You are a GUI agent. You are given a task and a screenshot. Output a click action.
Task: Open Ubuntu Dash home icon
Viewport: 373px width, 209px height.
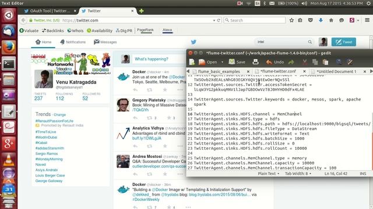coord(9,15)
